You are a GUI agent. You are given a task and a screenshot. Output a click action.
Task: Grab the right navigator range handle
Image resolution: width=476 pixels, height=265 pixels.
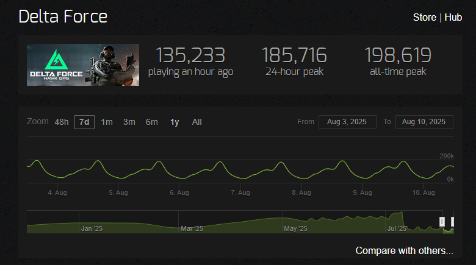[453, 222]
